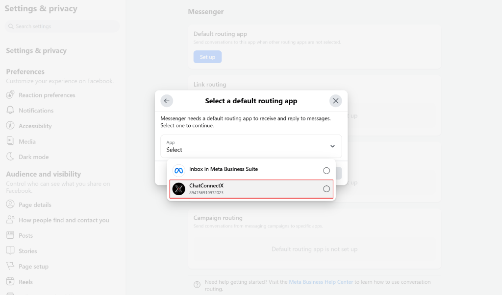The image size is (502, 295).
Task: Click the Link routing heading
Action: click(210, 85)
